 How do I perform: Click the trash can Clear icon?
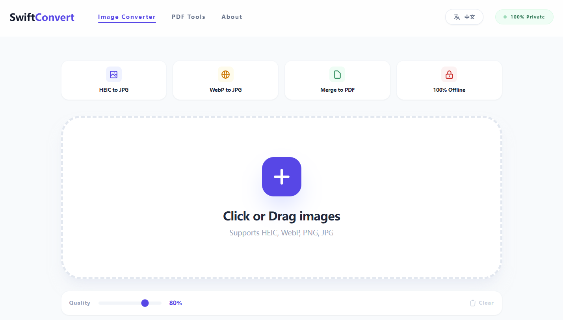(473, 303)
